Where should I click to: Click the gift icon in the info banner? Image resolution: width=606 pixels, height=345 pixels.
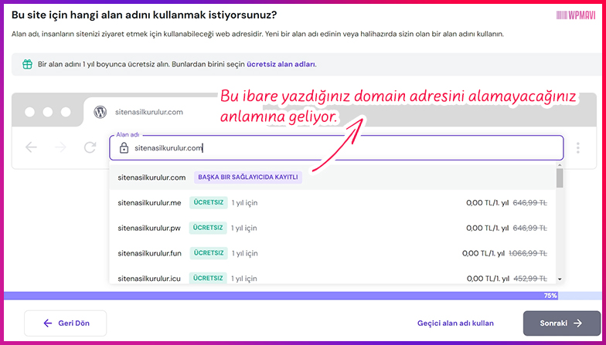point(27,64)
